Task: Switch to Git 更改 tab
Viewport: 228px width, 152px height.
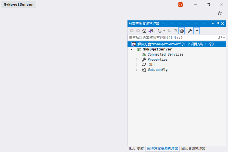Action: 136,149
